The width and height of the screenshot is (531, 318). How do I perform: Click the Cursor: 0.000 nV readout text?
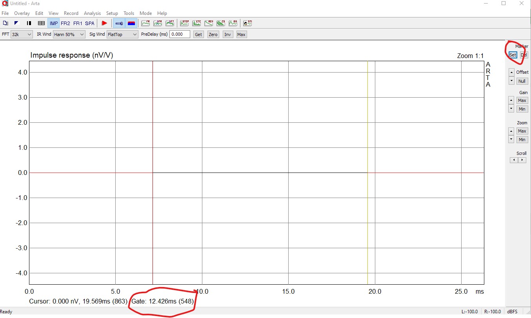click(78, 302)
